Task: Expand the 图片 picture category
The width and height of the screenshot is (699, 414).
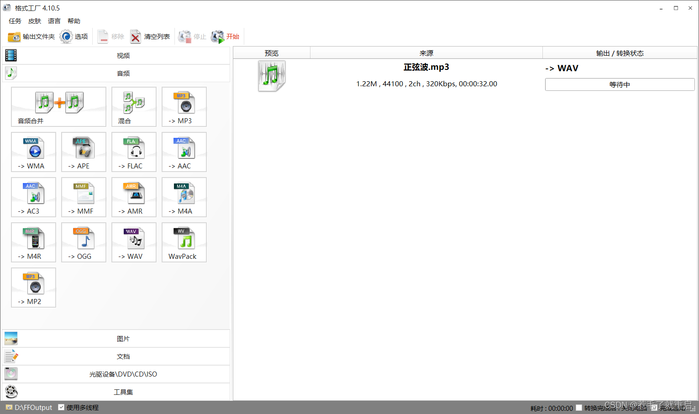Action: tap(116, 339)
